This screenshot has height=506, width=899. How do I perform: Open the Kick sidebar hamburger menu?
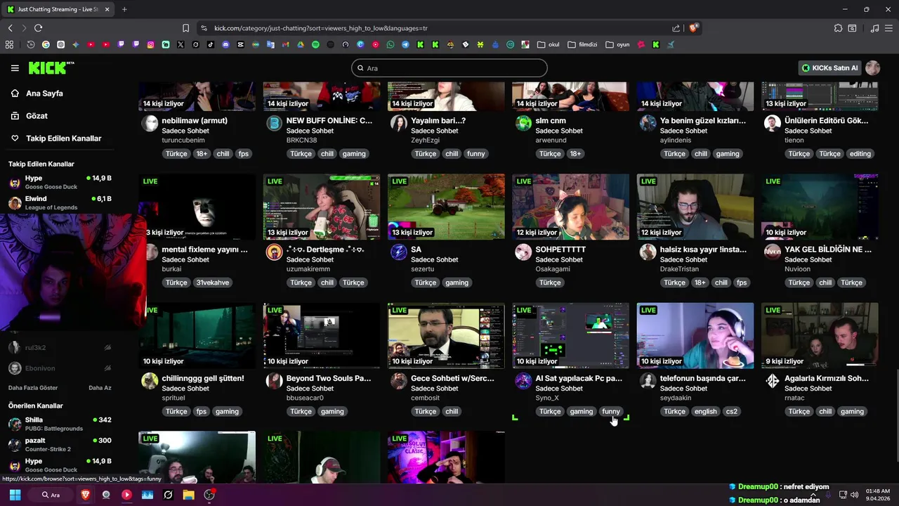pyautogui.click(x=15, y=68)
